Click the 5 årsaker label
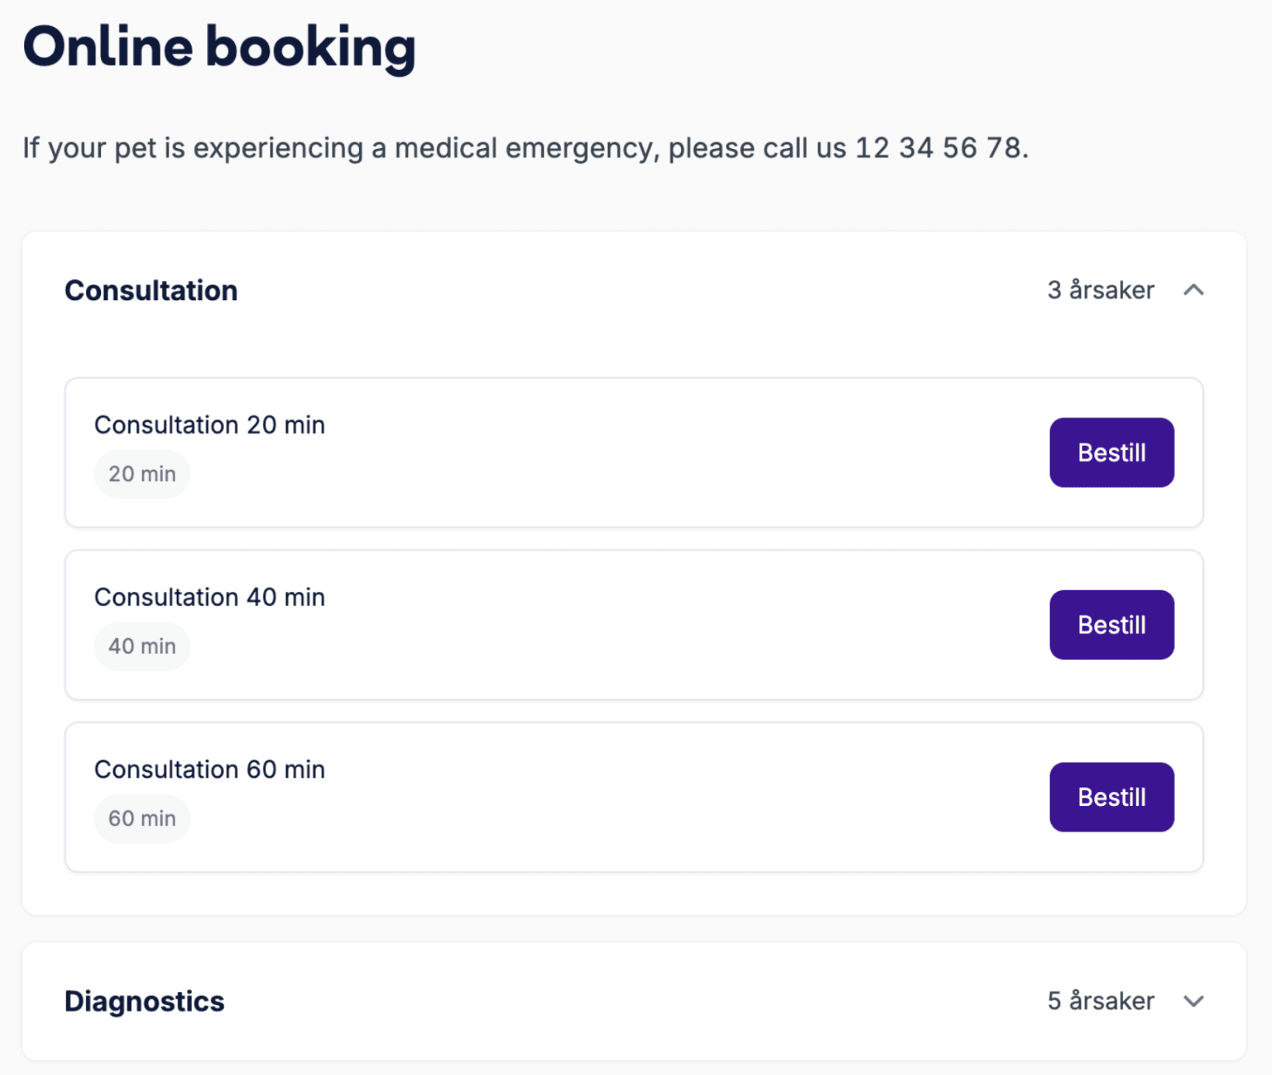1272x1075 pixels. 1101,1001
